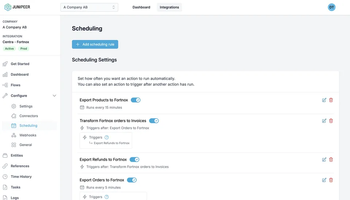Click the Centra - Fortnox integration name

coord(16,42)
